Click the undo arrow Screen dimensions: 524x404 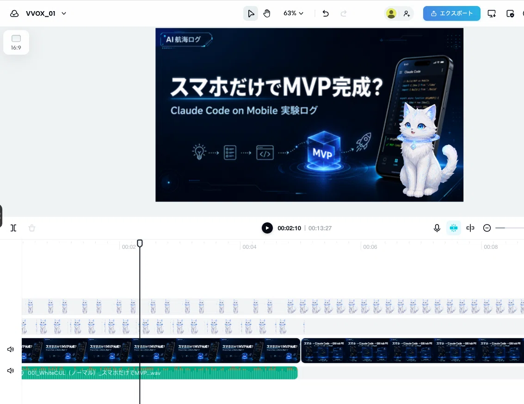tap(326, 13)
